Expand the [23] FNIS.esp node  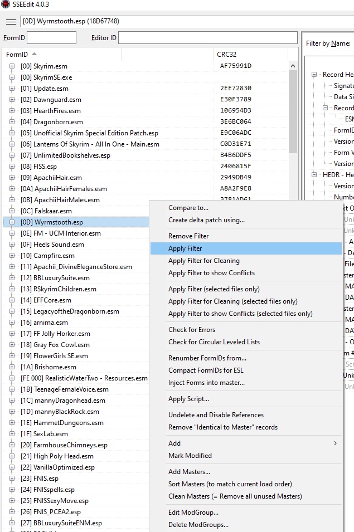click(x=12, y=479)
